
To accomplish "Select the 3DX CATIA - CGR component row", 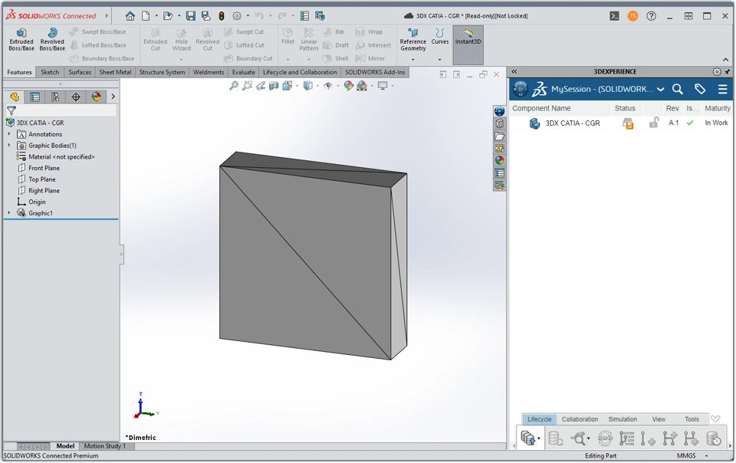I will [x=620, y=123].
